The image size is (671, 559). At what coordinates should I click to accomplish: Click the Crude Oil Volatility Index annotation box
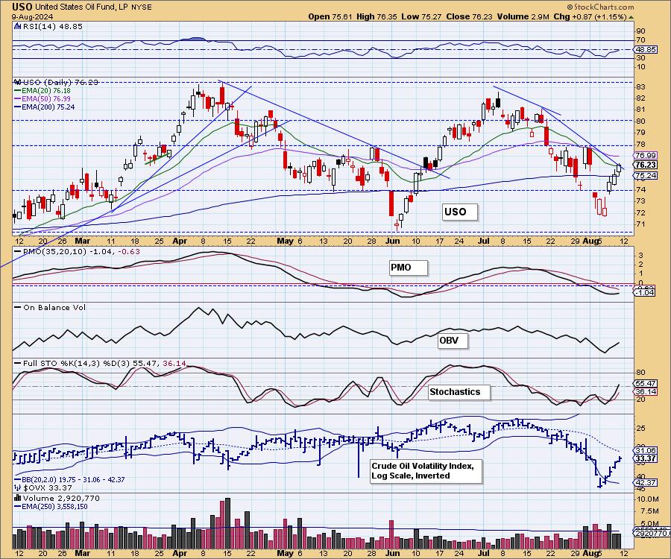click(426, 471)
